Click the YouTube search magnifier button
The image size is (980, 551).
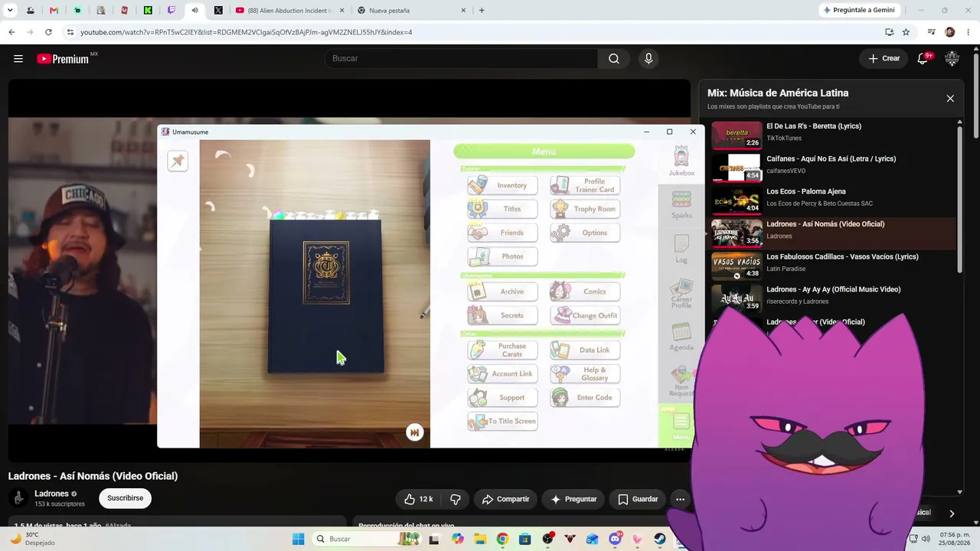614,58
